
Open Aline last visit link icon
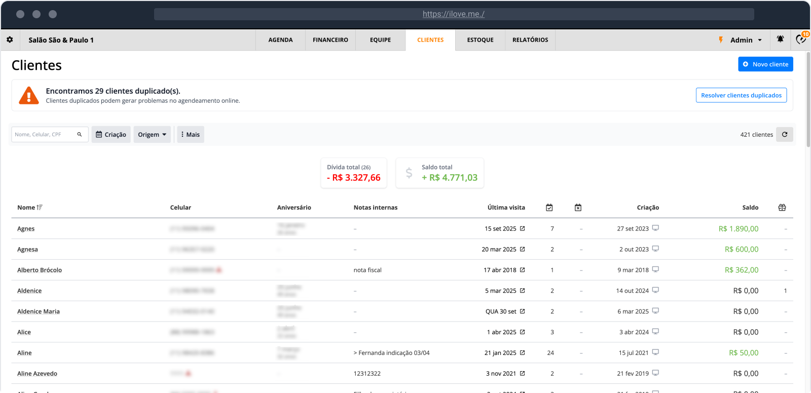tap(523, 353)
